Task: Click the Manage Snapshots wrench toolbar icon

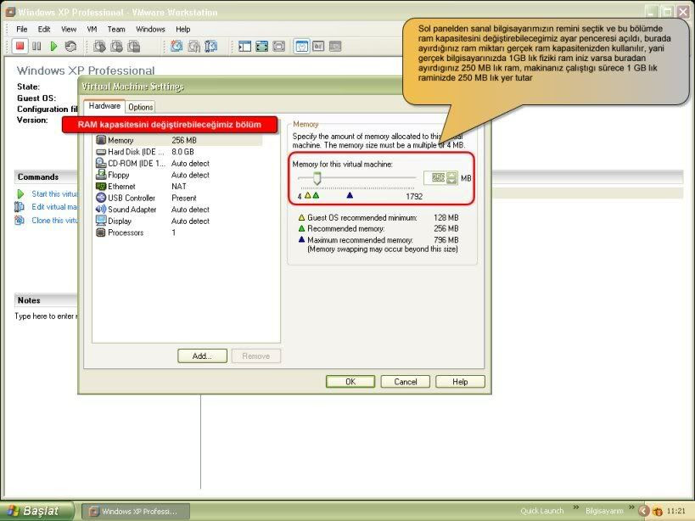Action: point(210,46)
